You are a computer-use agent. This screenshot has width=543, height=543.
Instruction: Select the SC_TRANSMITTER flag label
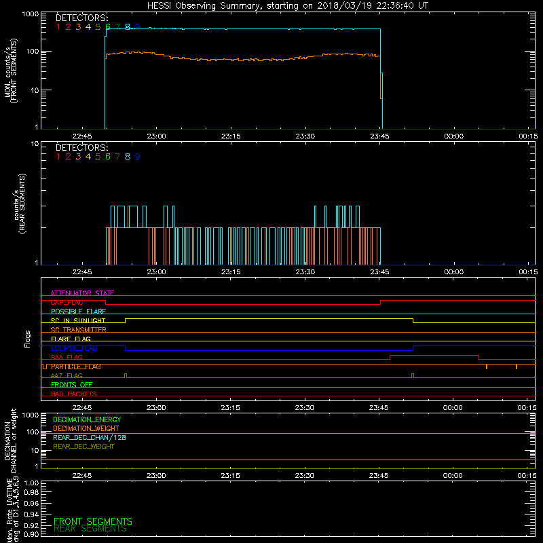click(x=79, y=330)
